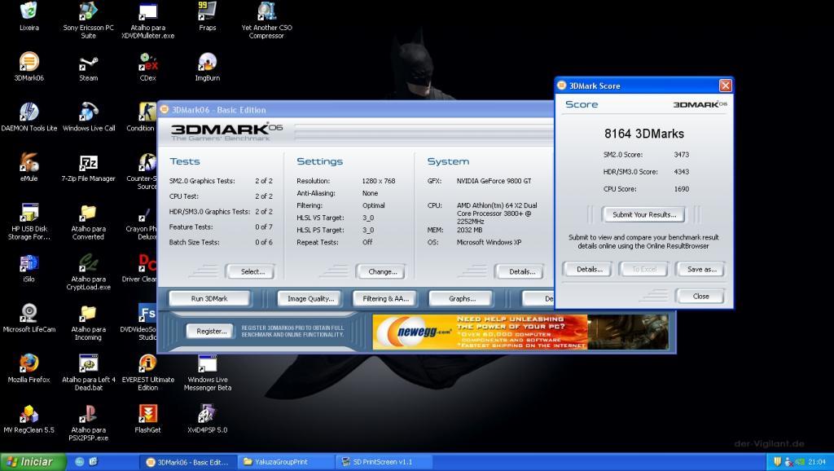The height and width of the screenshot is (471, 834).
Task: Launch the Atalho para CryptLoad.exe shortcut
Action: pos(88,271)
